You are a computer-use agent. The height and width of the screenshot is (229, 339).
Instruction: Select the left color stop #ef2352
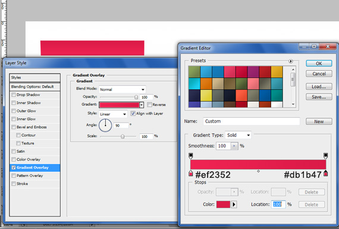(x=190, y=173)
